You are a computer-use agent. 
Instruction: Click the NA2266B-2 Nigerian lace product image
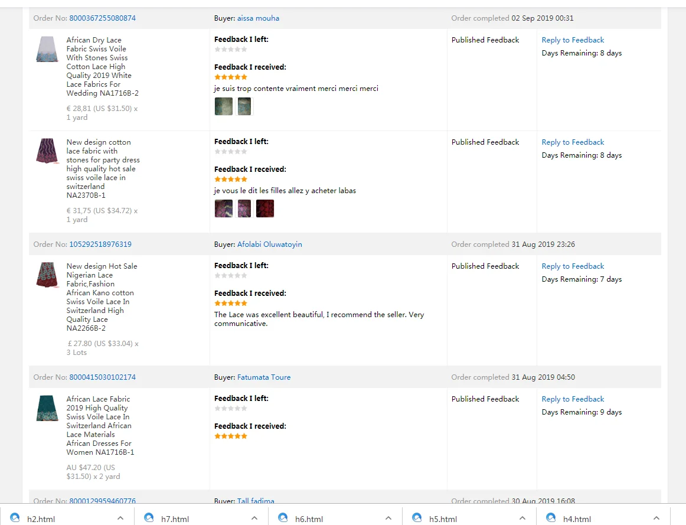pos(47,275)
